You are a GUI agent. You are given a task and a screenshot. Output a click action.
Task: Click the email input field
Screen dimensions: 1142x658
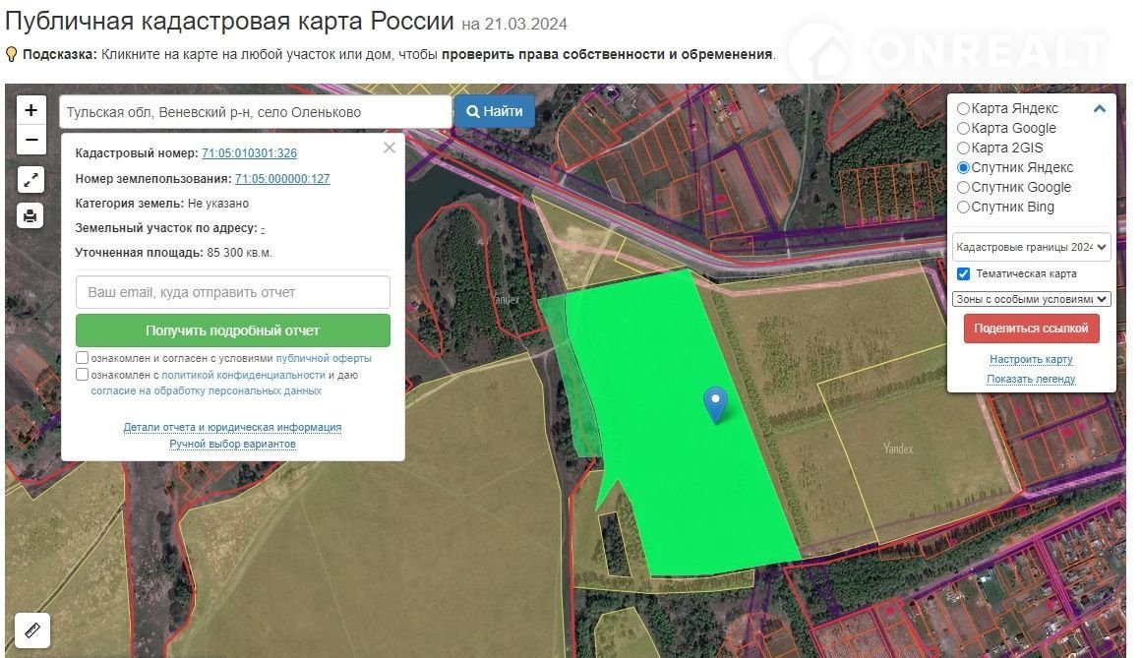point(233,292)
